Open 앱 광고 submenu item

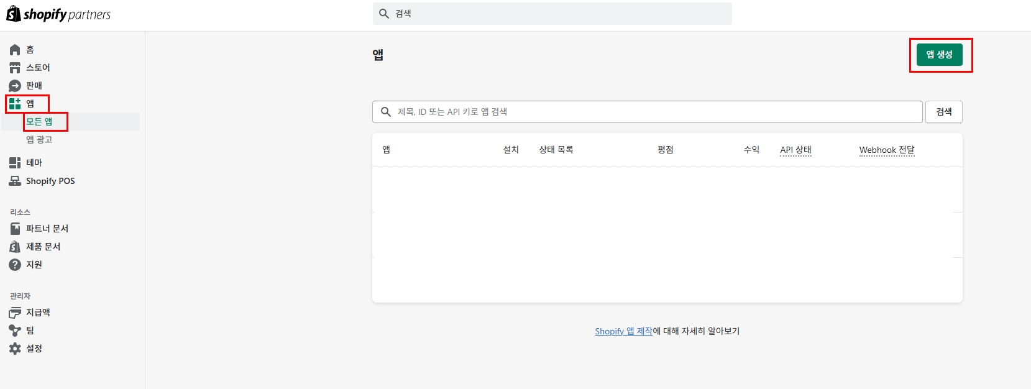point(39,140)
